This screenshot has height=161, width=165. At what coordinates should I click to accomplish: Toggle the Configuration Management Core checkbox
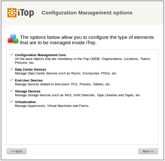click(x=11, y=55)
